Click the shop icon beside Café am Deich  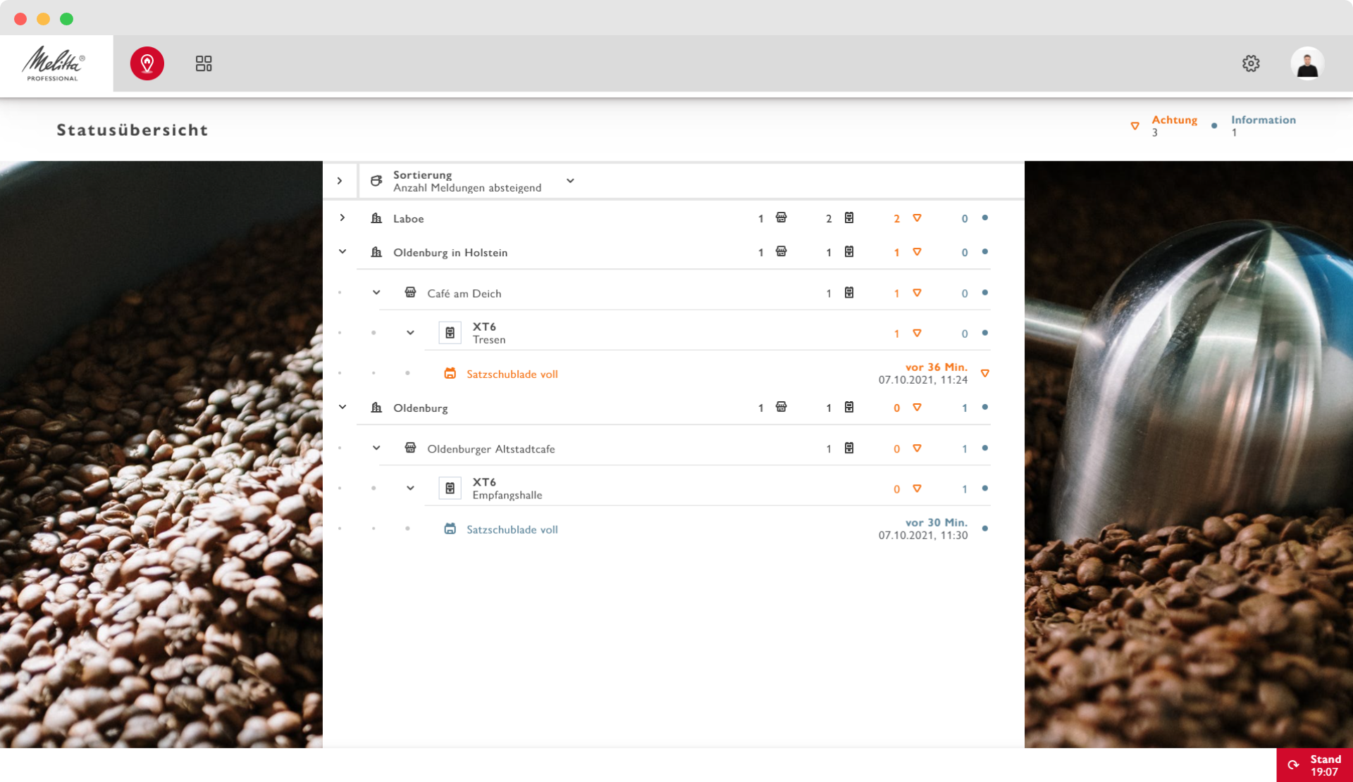[410, 292]
